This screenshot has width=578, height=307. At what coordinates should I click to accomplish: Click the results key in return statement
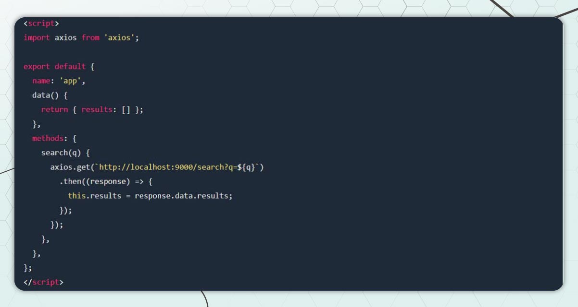tap(97, 110)
